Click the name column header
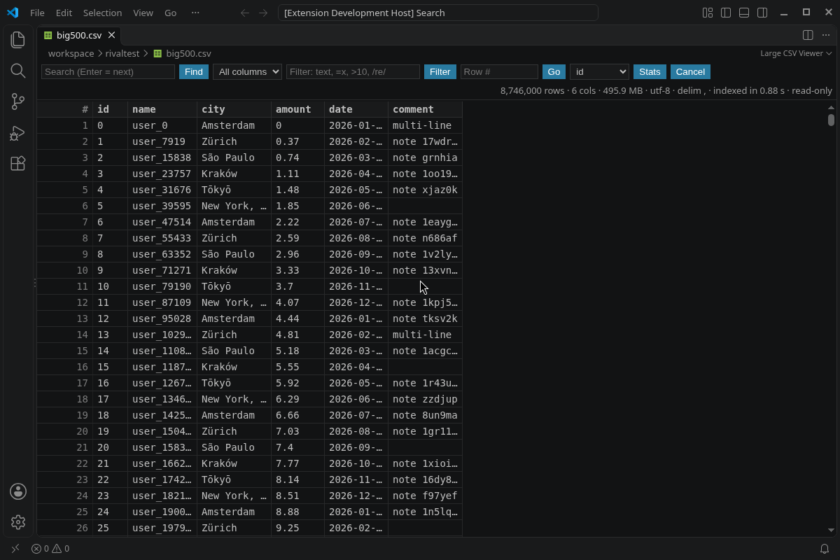Image resolution: width=840 pixels, height=560 pixels. [x=162, y=109]
